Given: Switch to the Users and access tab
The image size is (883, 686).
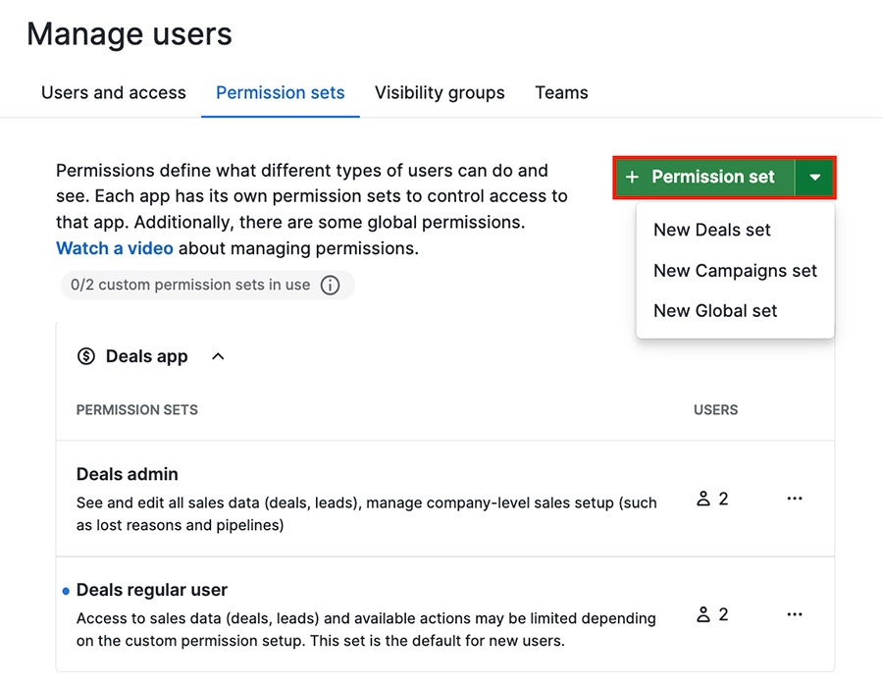Looking at the screenshot, I should pos(113,92).
